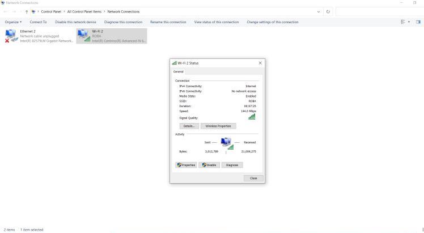The width and height of the screenshot is (424, 233).
Task: Close the Wi-Fi 2 Status dialog with X
Action: click(x=260, y=63)
